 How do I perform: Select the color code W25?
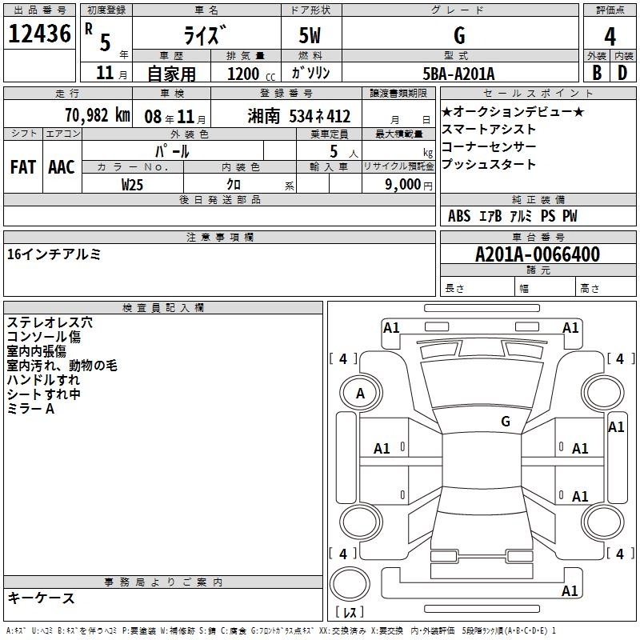tap(133, 184)
